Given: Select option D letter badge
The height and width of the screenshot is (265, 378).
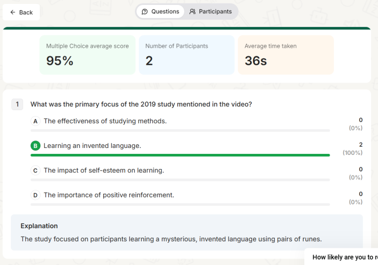Looking at the screenshot, I should [35, 195].
